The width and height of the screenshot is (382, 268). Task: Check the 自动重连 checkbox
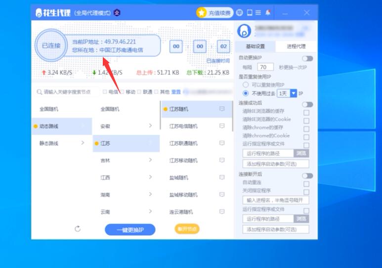(x=306, y=184)
